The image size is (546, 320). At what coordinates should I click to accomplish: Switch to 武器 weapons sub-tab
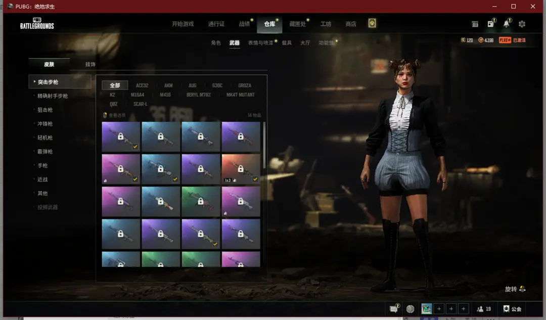[235, 43]
